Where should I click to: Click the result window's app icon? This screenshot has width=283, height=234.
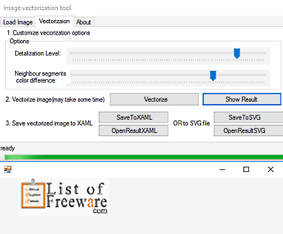pyautogui.click(x=8, y=169)
